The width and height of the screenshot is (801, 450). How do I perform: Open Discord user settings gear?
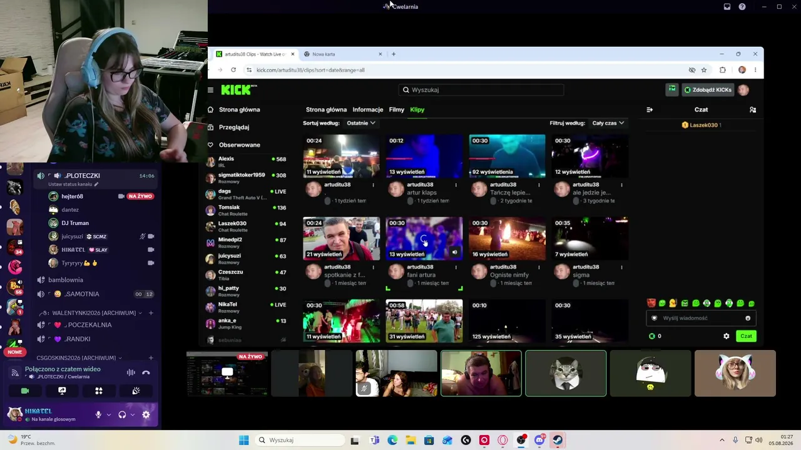pyautogui.click(x=146, y=414)
